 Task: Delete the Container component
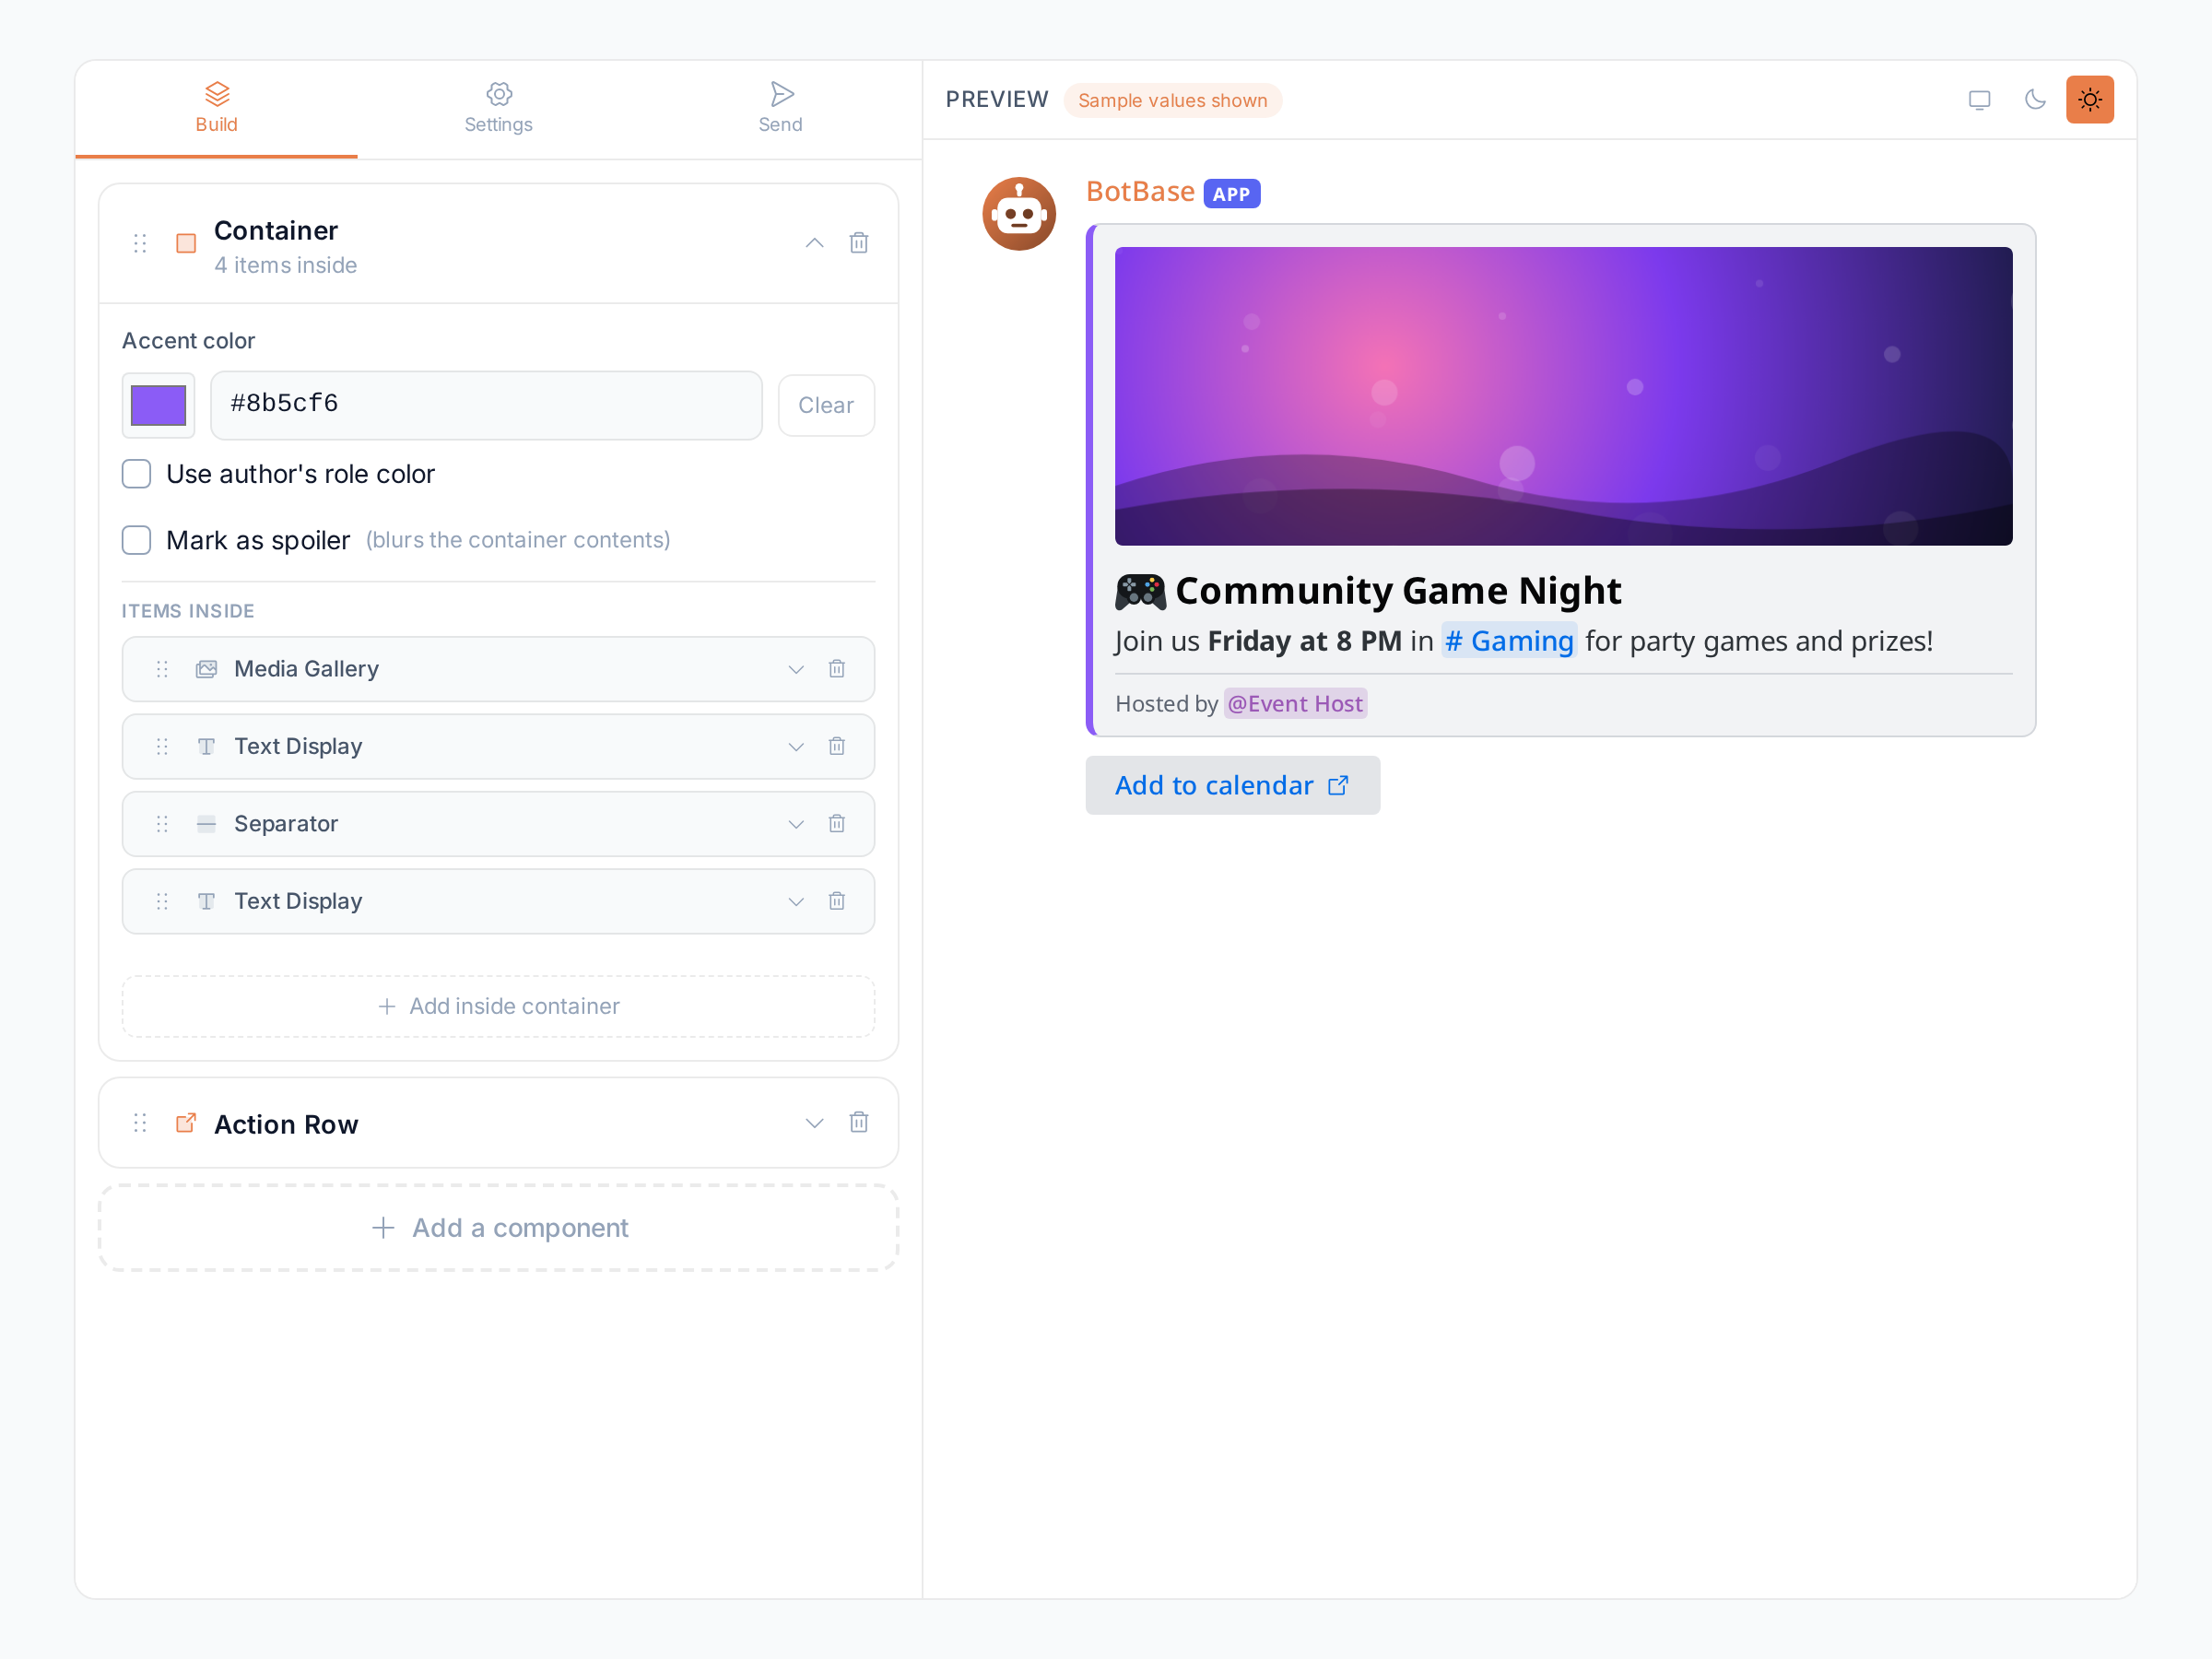click(858, 243)
